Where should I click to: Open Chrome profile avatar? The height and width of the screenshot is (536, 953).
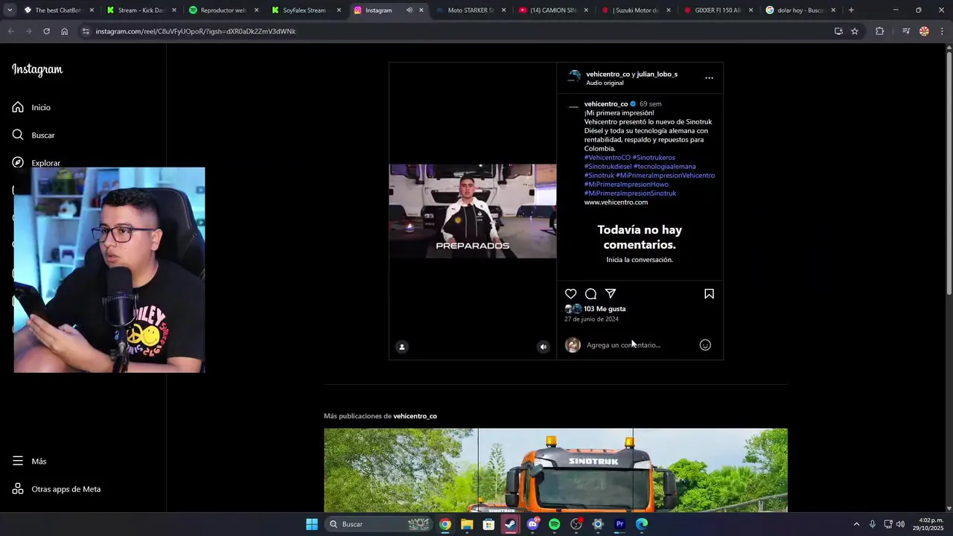(924, 31)
